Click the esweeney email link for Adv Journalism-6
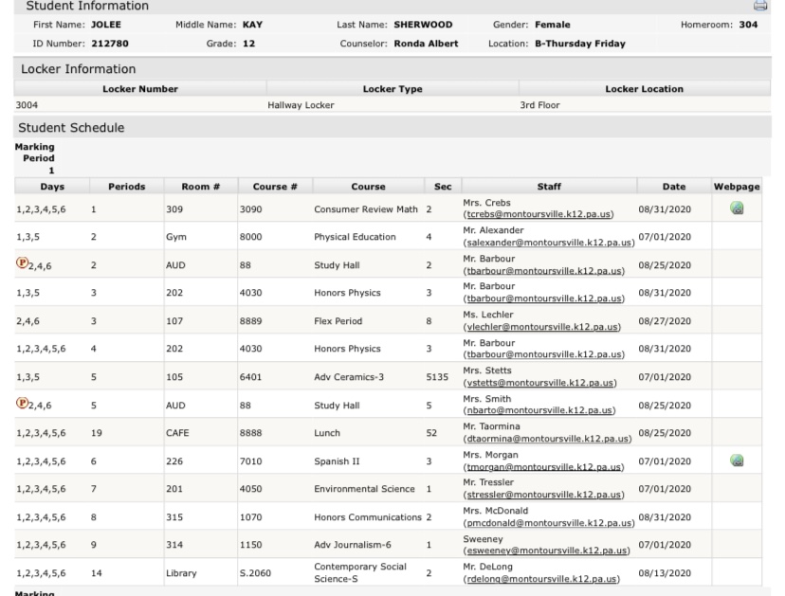Image resolution: width=785 pixels, height=596 pixels. pos(545,551)
